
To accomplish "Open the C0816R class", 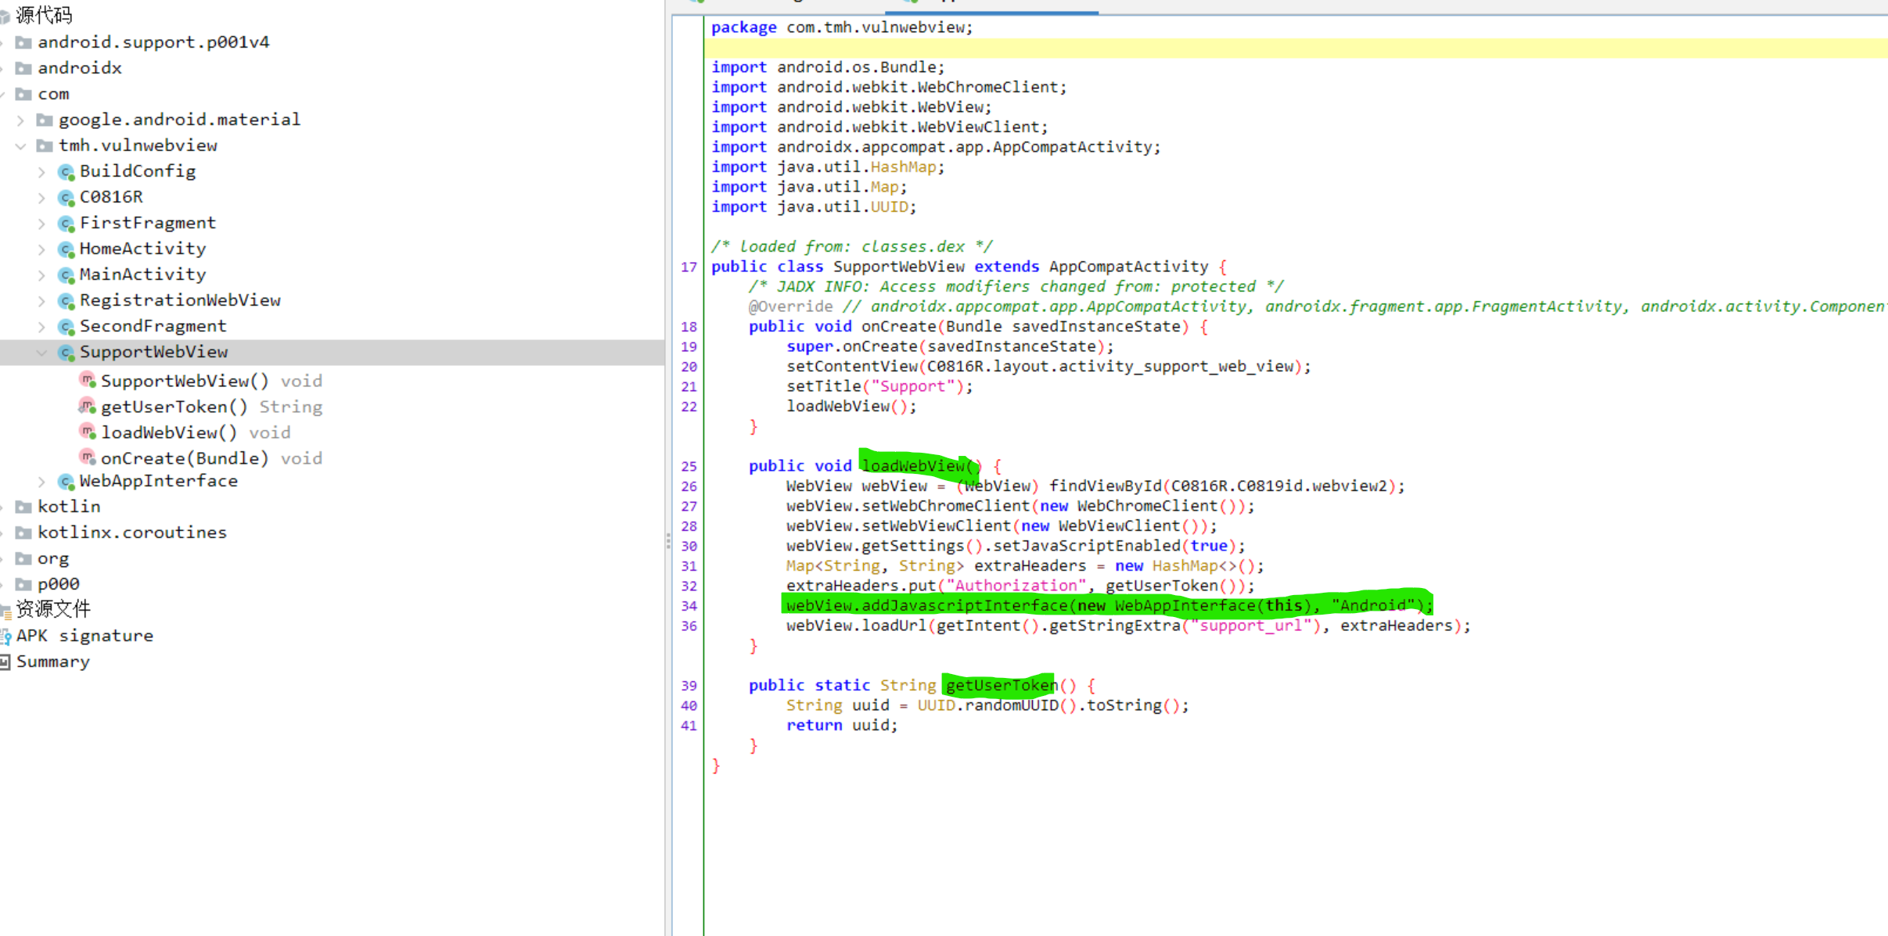I will 110,198.
